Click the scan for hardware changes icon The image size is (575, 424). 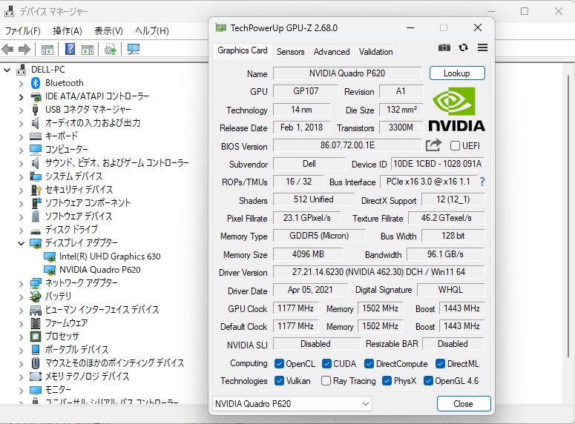click(134, 50)
